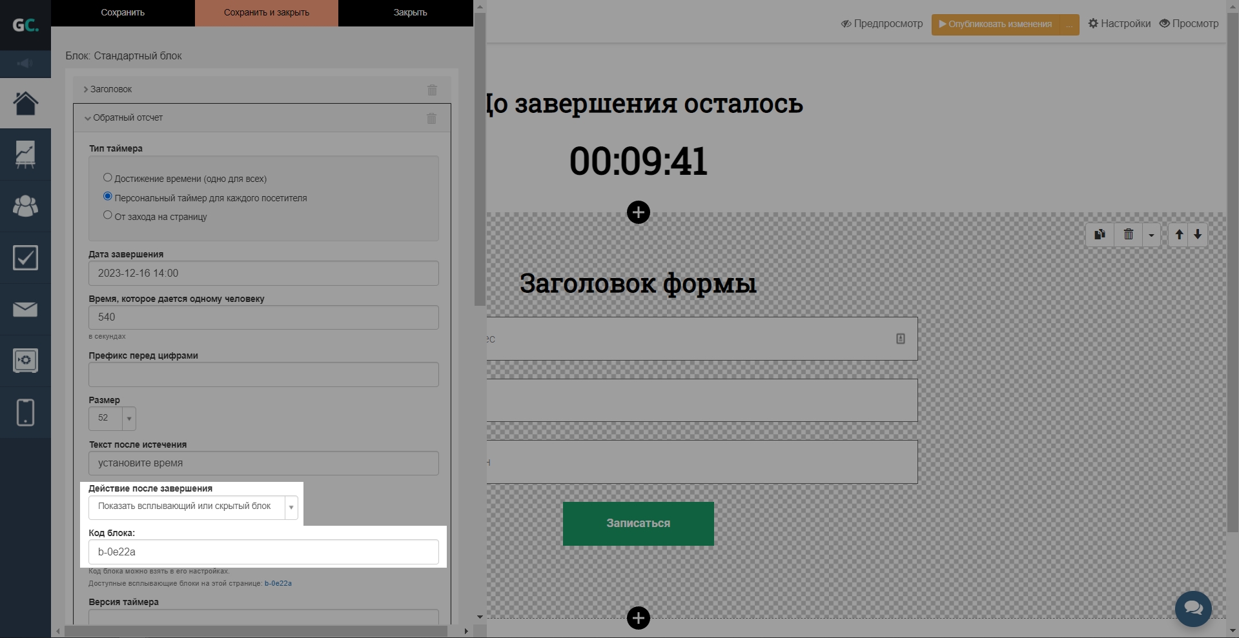Open the analytics chart sidebar icon

25,155
